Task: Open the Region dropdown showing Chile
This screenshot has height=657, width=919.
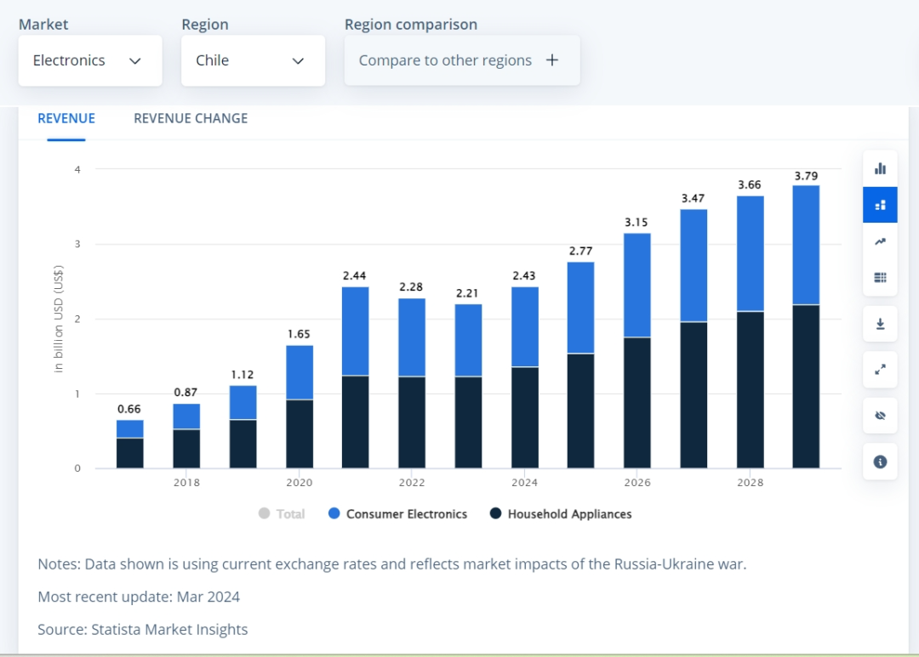Action: (x=253, y=60)
